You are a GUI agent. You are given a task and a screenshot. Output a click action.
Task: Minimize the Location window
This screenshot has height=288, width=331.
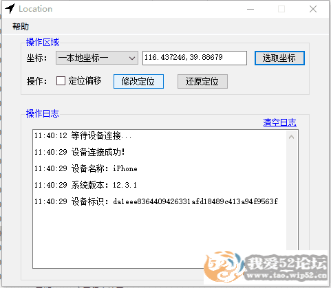pyautogui.click(x=250, y=9)
